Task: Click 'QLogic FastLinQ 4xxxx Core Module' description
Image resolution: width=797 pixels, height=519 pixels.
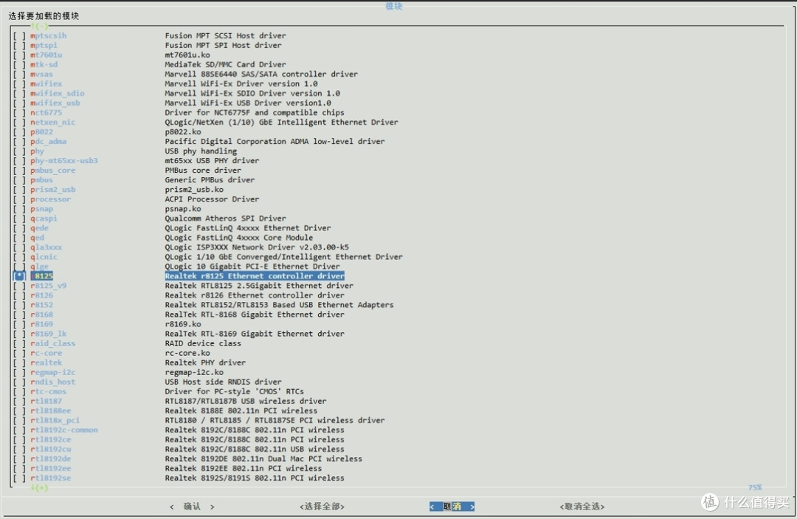Action: tap(239, 238)
